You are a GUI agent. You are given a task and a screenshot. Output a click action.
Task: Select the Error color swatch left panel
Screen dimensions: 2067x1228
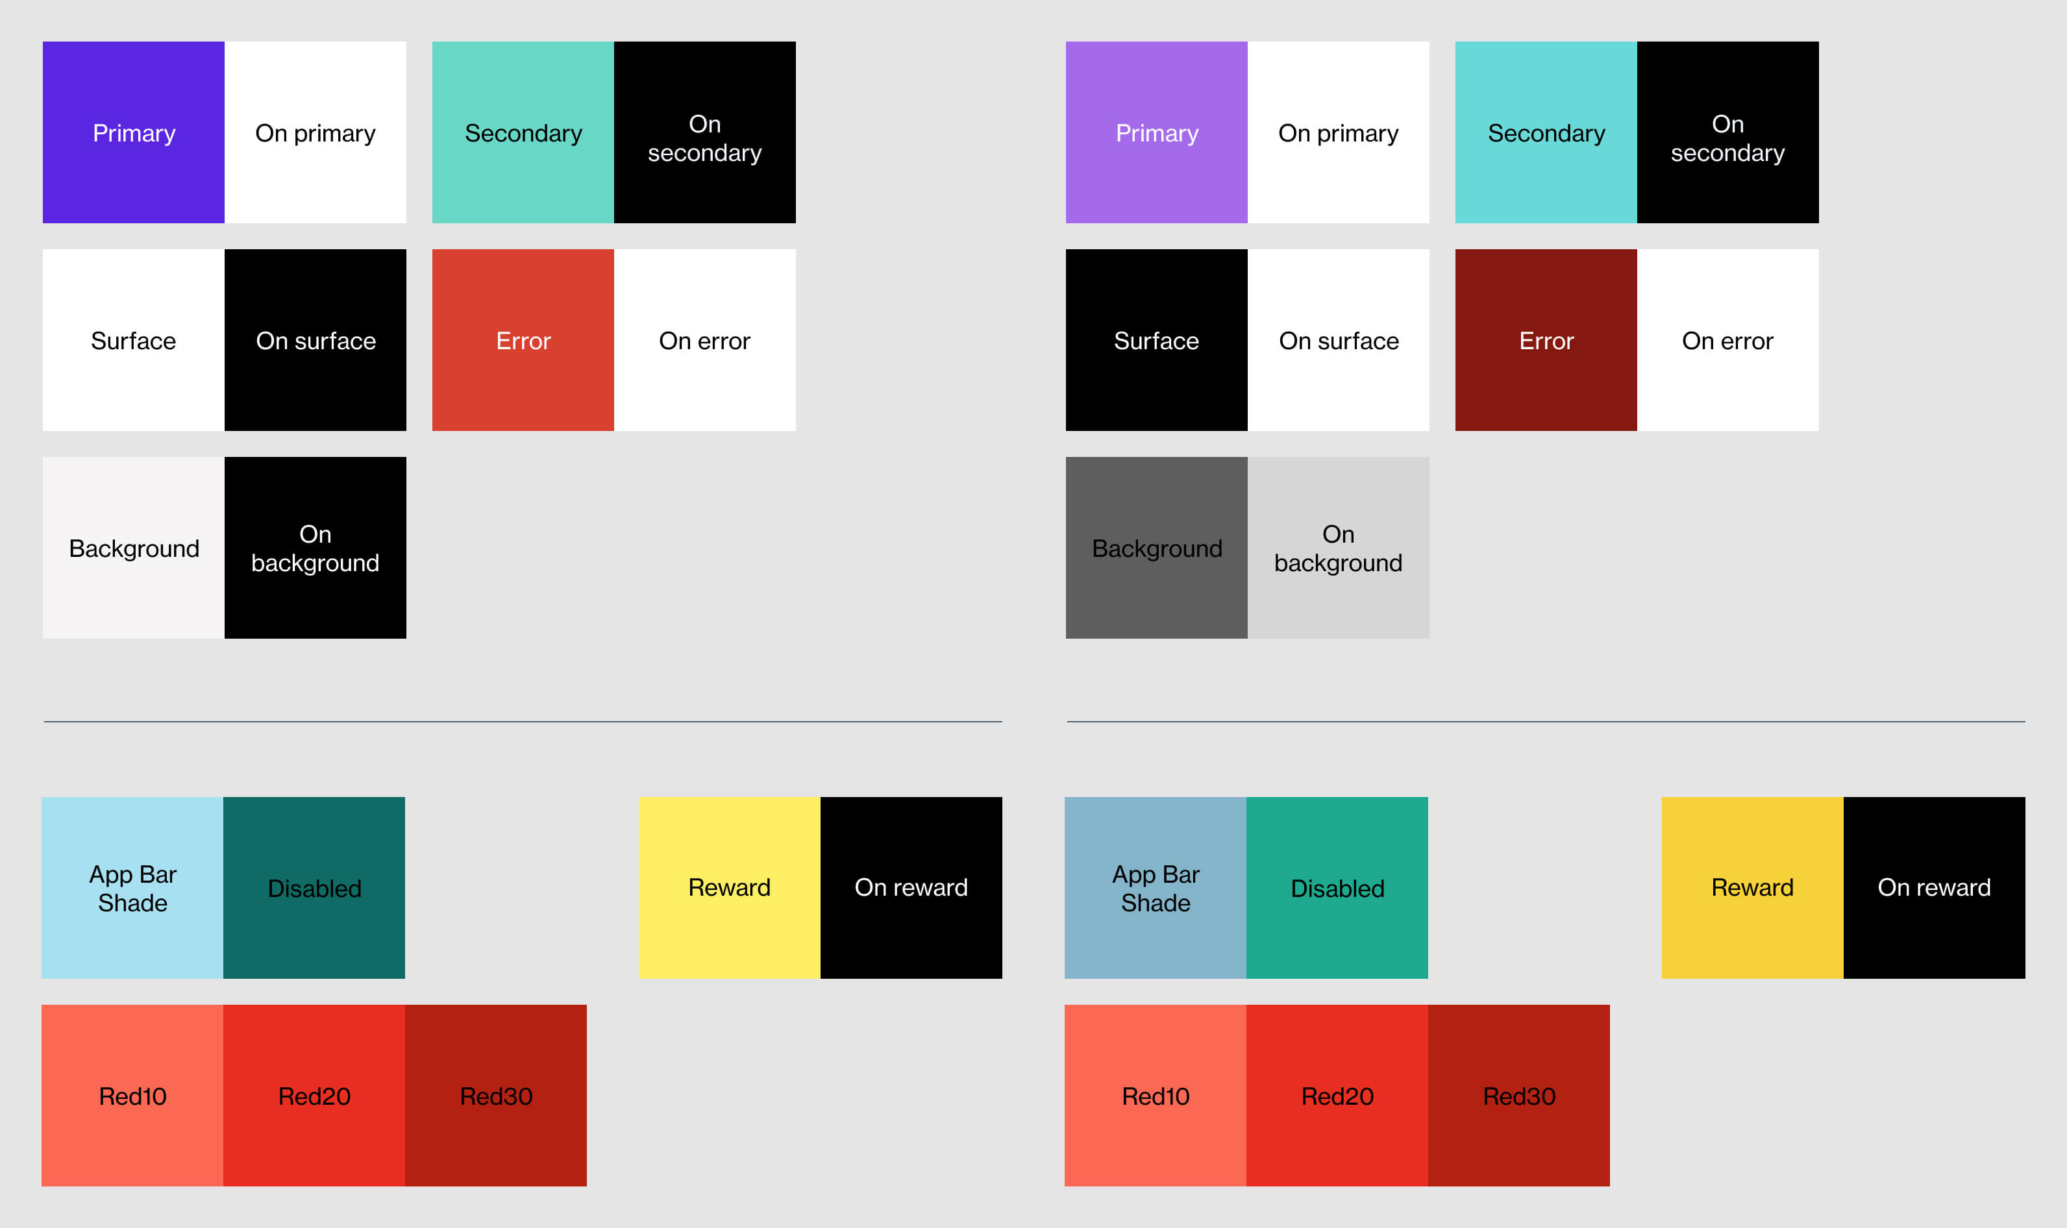[523, 339]
